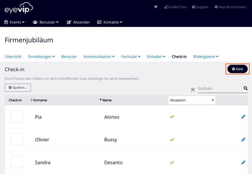Viewport: 252px width, 174px height.
Task: Edit Olivier Bussy with pencil icon
Action: pyautogui.click(x=243, y=139)
